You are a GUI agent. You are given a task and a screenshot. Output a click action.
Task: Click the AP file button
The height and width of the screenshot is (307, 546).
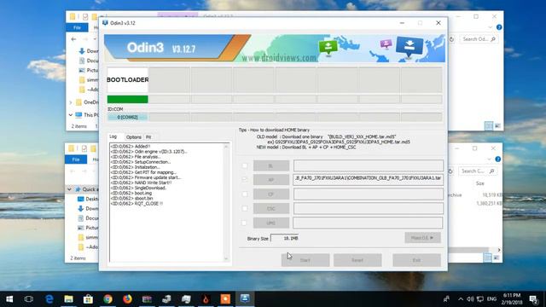[x=271, y=180]
